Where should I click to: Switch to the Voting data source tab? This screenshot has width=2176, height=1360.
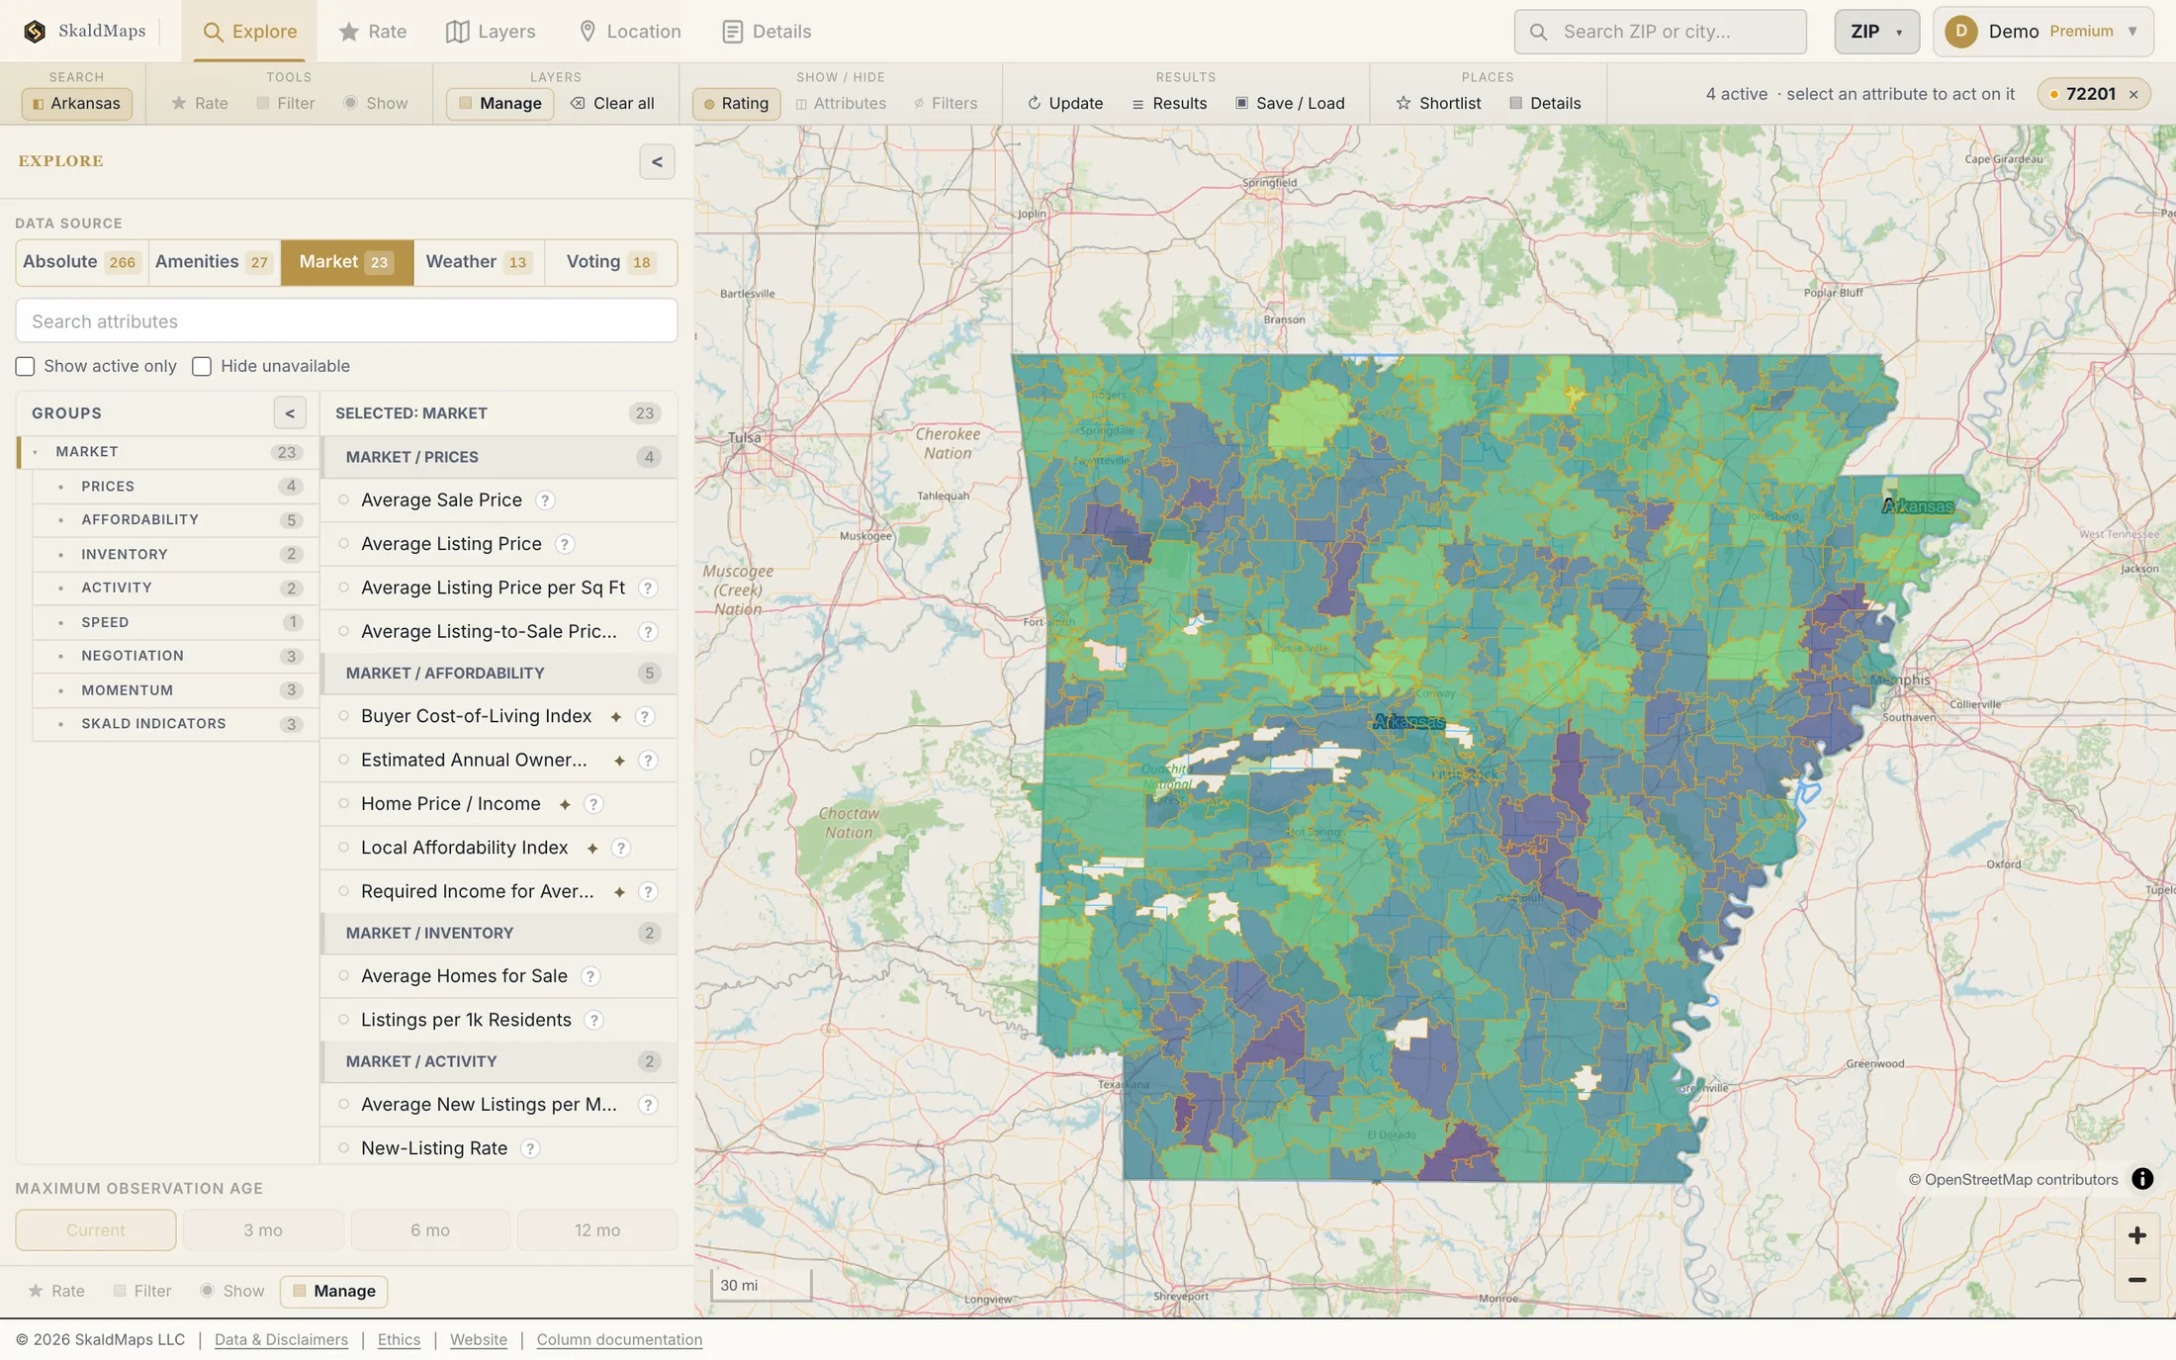[x=609, y=262]
